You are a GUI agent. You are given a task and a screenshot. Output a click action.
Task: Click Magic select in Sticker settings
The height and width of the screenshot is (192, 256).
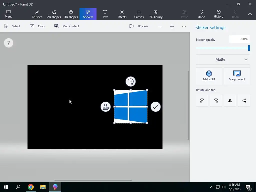[x=237, y=76]
